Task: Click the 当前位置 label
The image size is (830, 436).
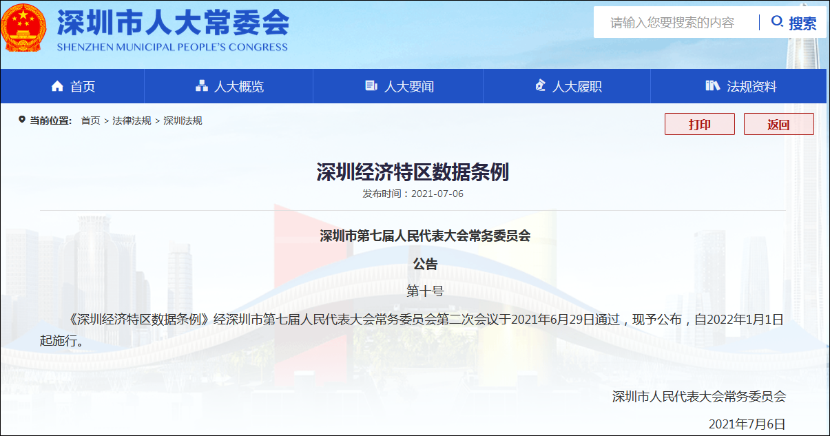Action: click(x=50, y=121)
